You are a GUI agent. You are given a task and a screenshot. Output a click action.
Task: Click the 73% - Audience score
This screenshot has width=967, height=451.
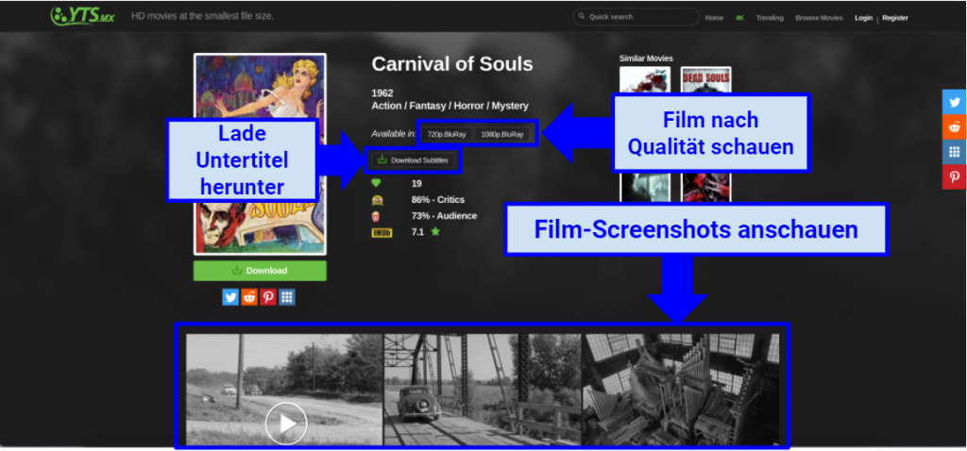444,216
